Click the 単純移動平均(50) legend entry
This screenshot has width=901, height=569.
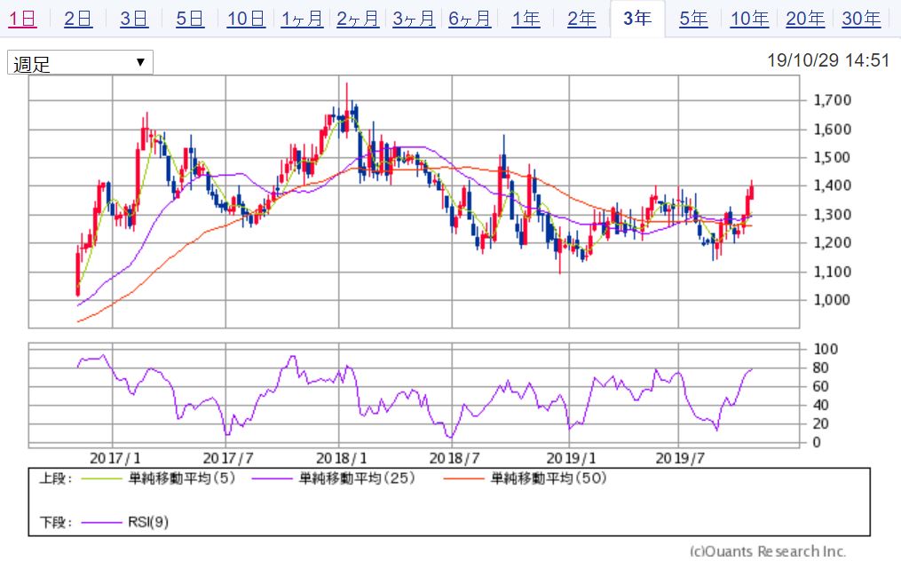tap(549, 478)
